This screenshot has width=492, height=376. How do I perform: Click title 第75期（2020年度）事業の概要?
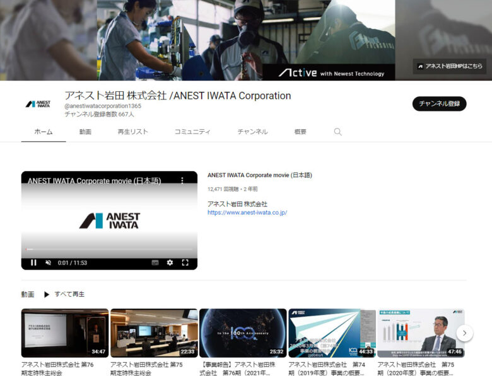[416, 368]
